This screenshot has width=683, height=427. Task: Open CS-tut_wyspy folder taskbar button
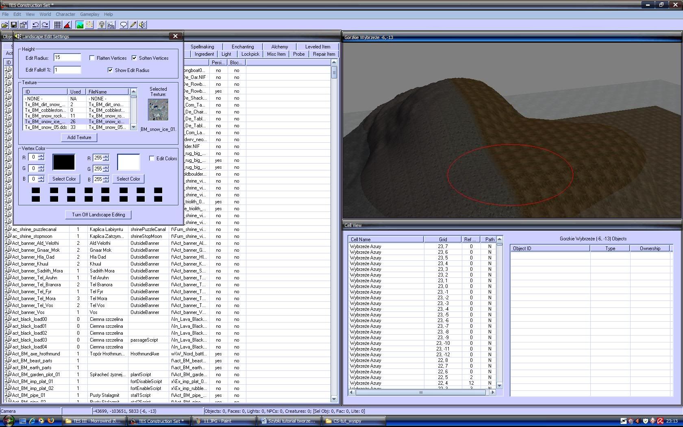point(354,421)
